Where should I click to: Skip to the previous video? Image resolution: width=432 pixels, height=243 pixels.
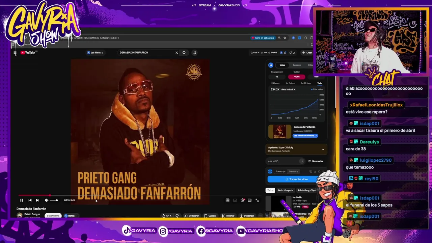tap(30, 200)
